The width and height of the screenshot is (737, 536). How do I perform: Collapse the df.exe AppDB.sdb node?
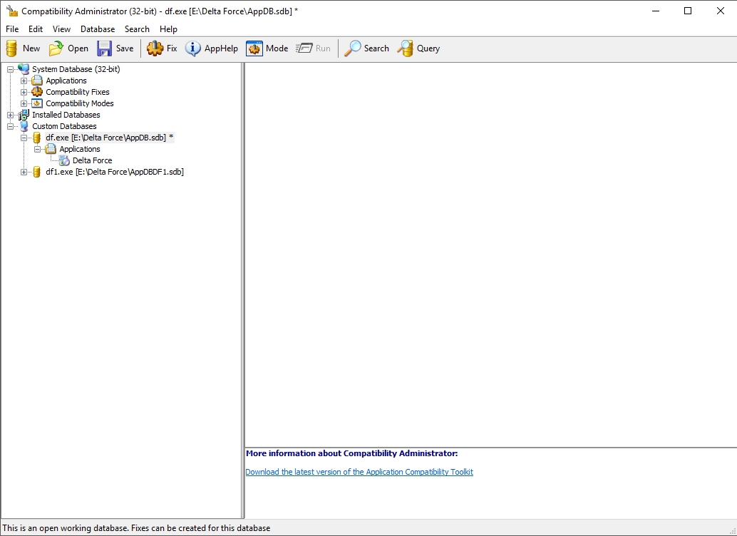[x=24, y=138]
